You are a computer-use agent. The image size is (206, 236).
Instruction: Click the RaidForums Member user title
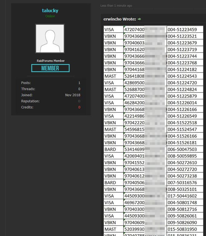tap(51, 61)
